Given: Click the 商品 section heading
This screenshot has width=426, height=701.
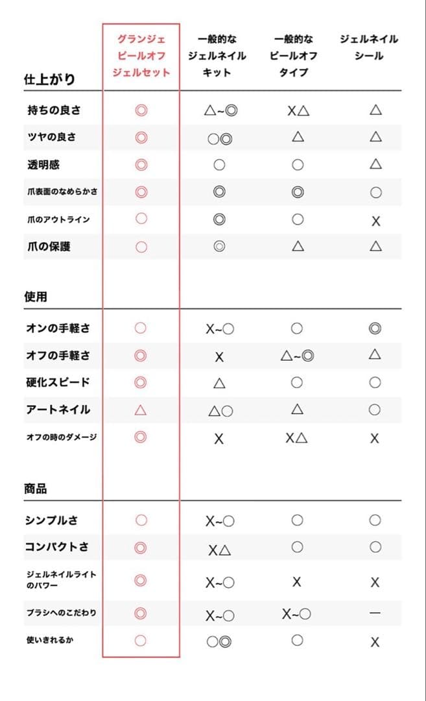Looking at the screenshot, I should tap(36, 489).
